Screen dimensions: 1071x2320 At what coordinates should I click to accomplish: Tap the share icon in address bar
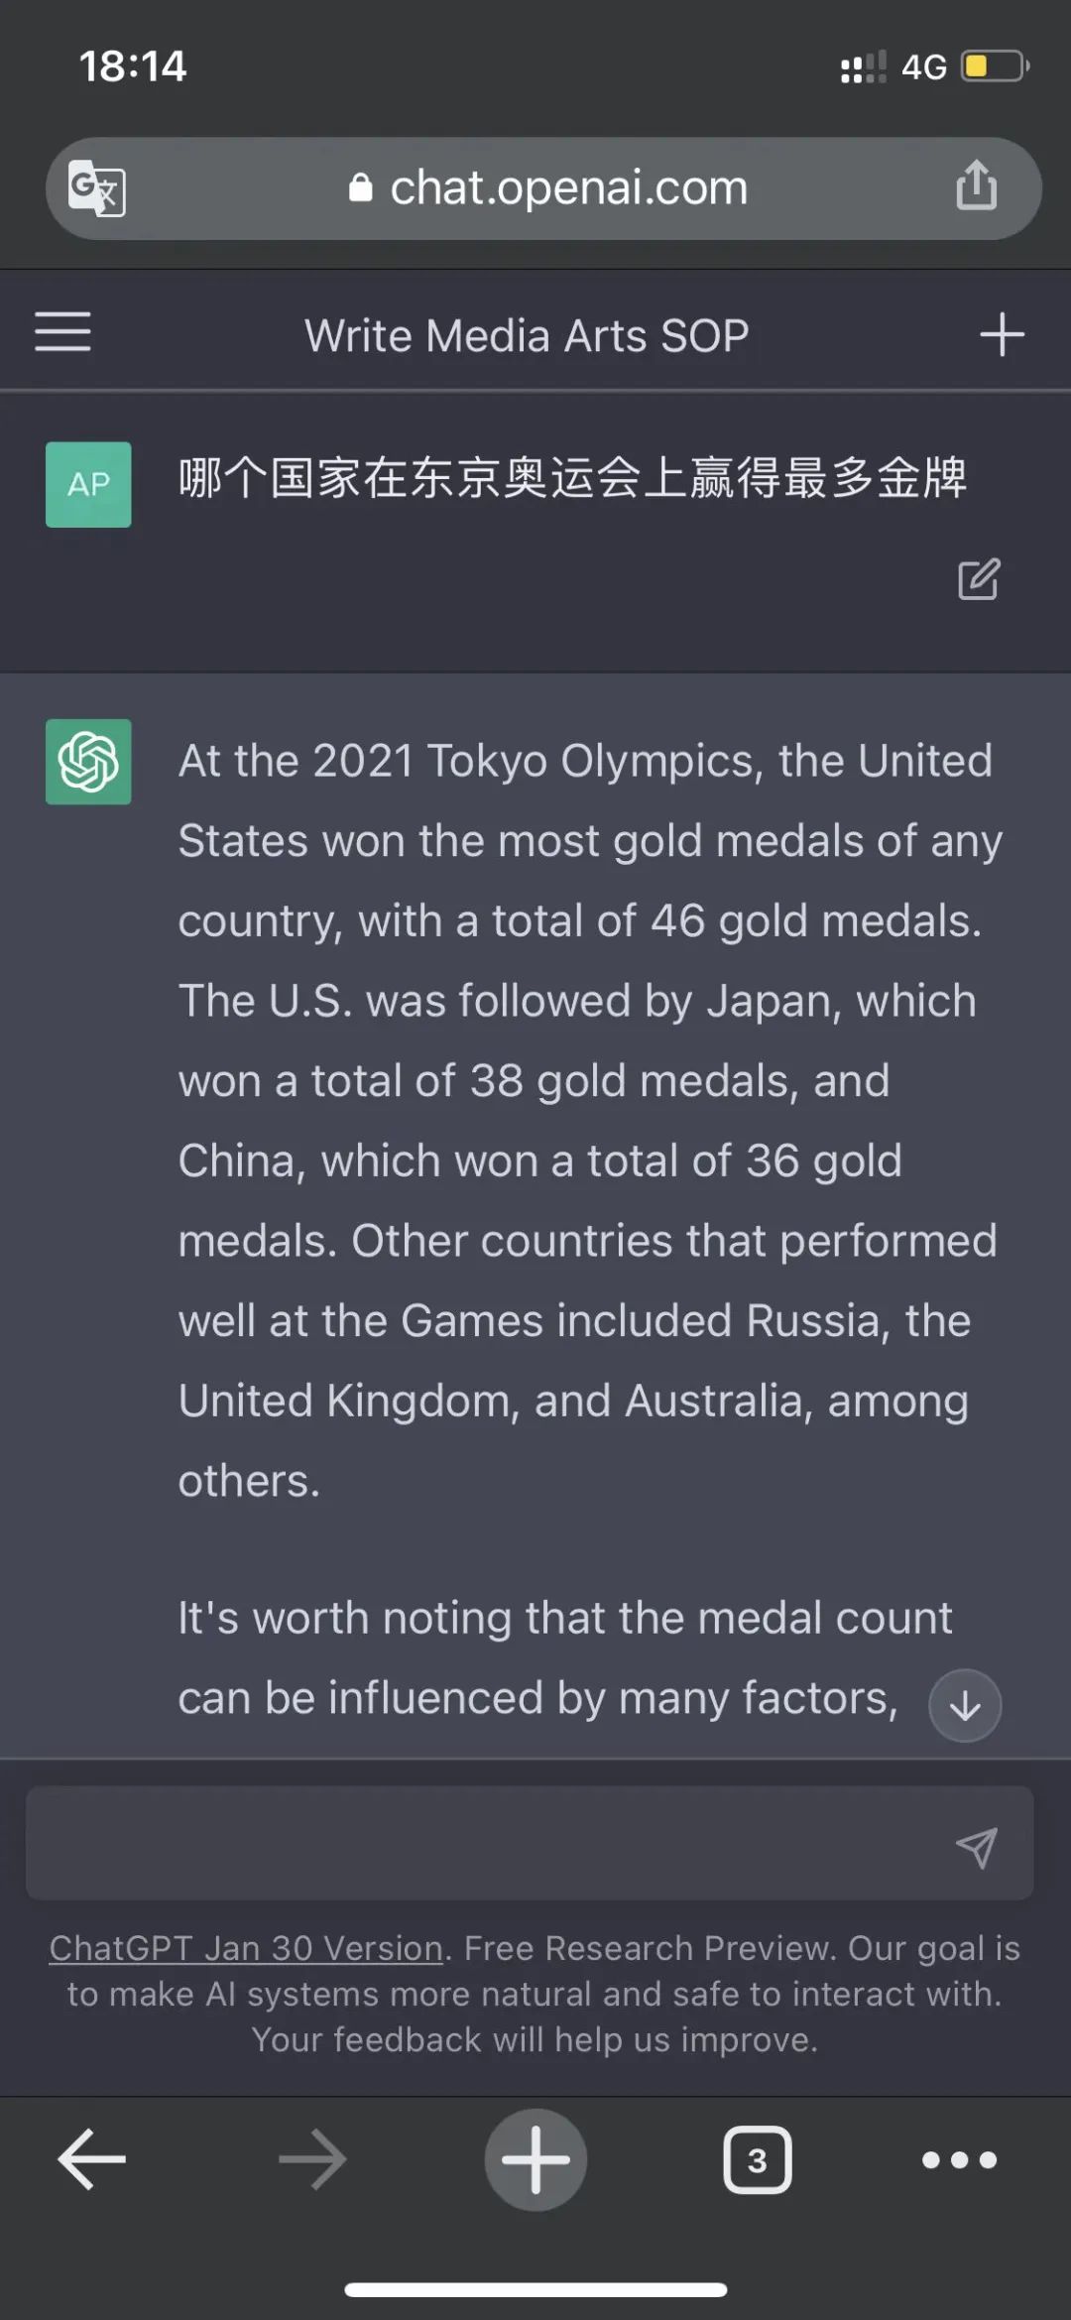pyautogui.click(x=976, y=185)
